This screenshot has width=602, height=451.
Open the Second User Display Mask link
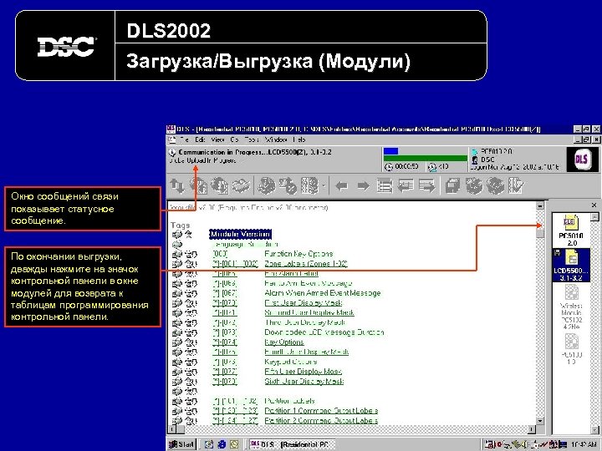pos(309,312)
